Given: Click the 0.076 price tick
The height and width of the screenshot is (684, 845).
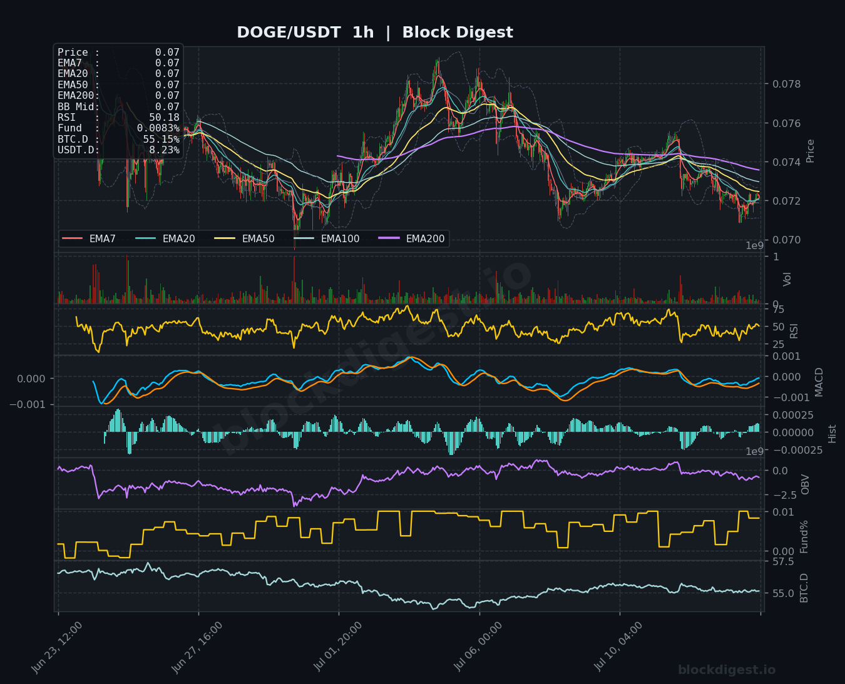Looking at the screenshot, I should click(787, 123).
